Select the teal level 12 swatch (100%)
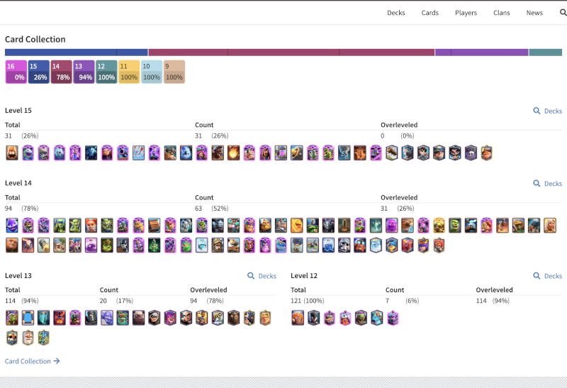The width and height of the screenshot is (567, 388). [x=106, y=72]
